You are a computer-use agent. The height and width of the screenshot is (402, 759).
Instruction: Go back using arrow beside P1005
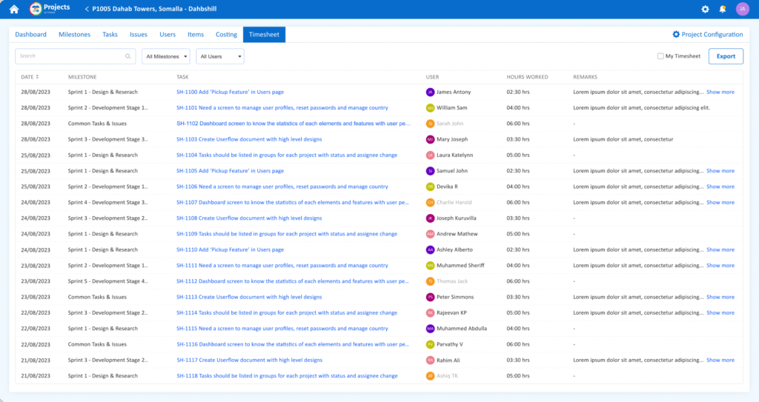[x=87, y=9]
